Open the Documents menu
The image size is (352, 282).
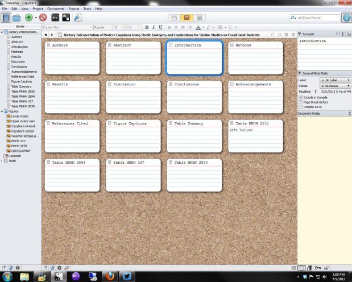(56, 9)
